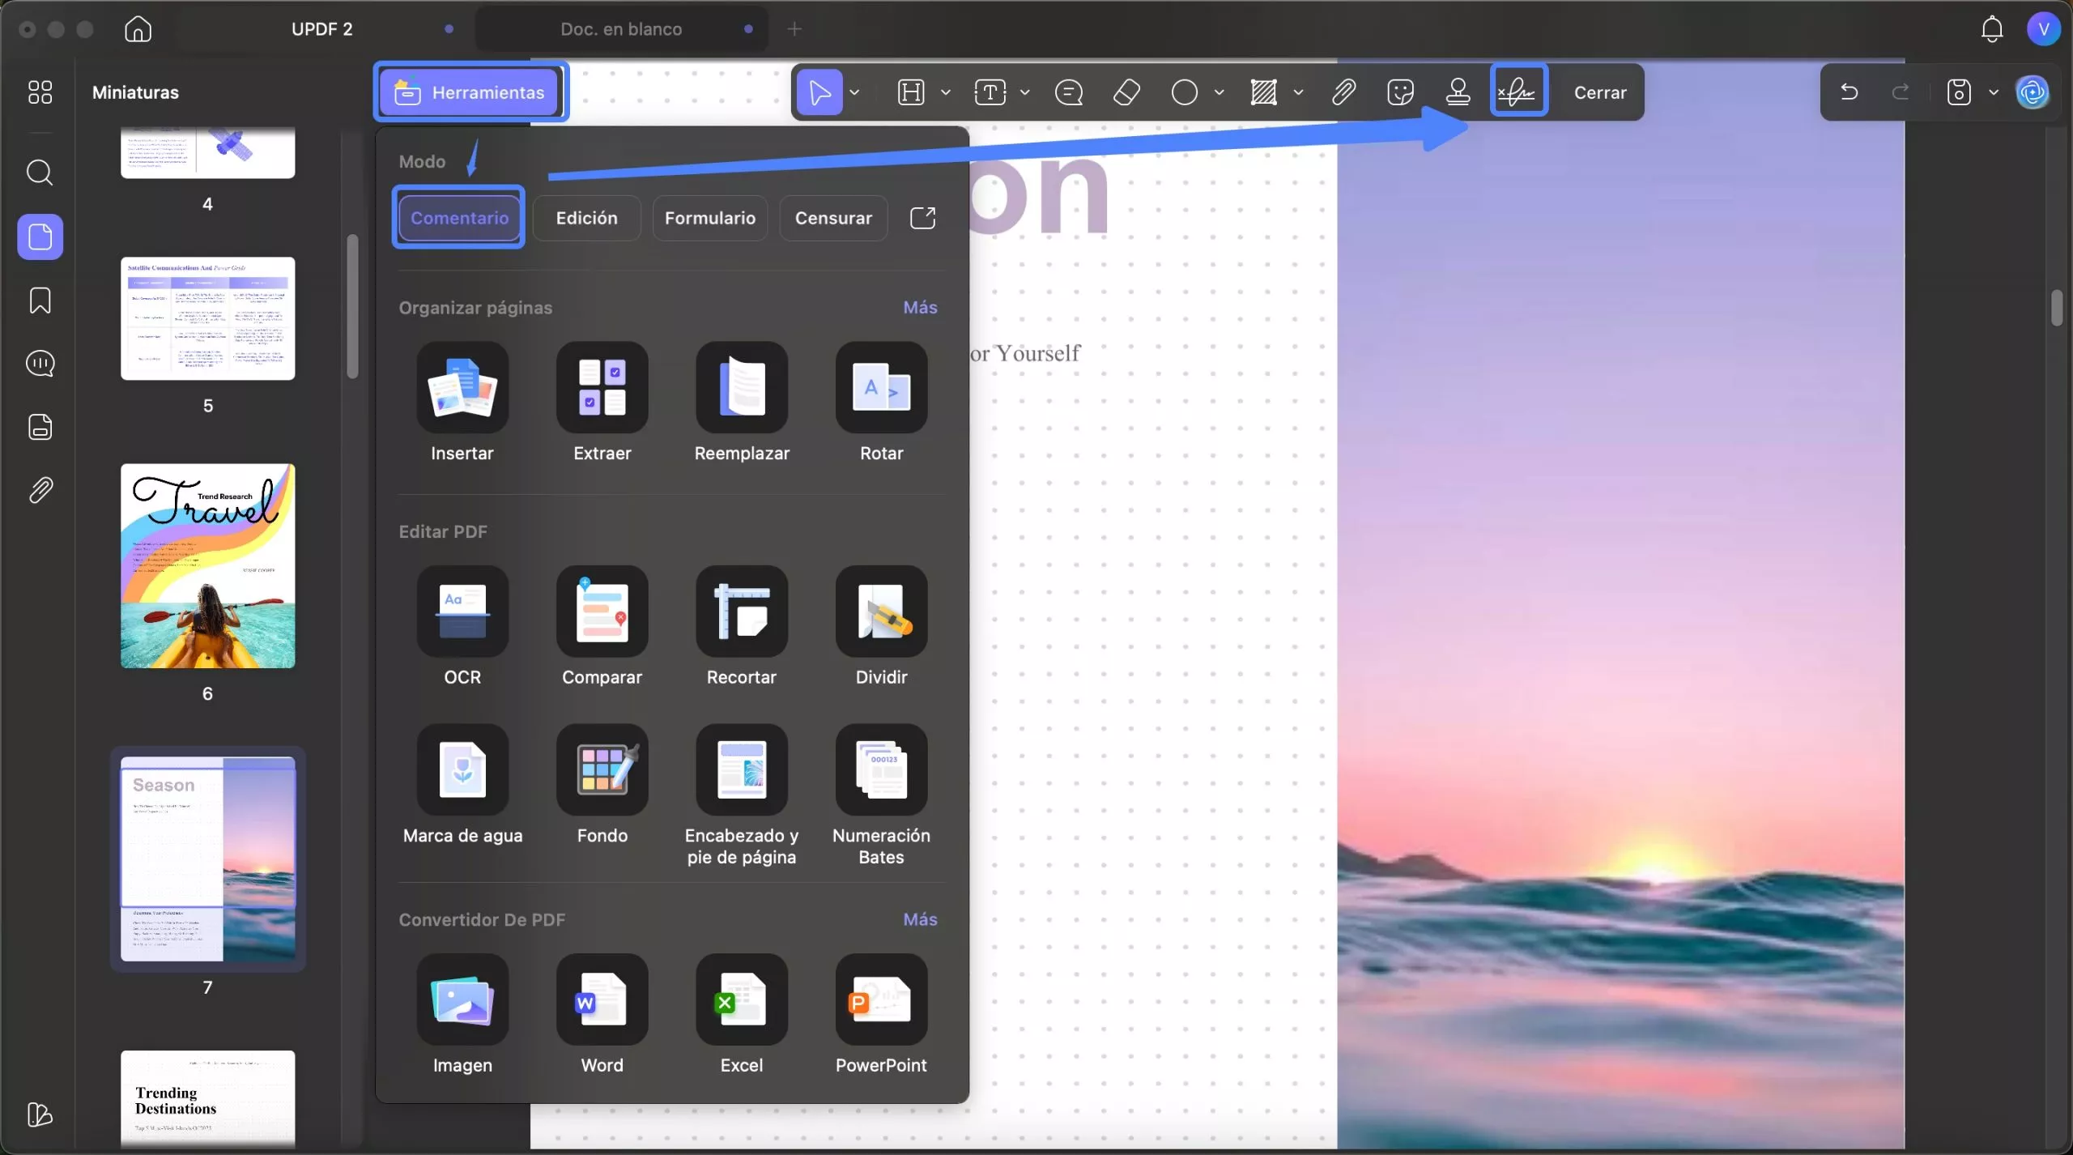Select page 5 thumbnail
The image size is (2073, 1155).
208,318
